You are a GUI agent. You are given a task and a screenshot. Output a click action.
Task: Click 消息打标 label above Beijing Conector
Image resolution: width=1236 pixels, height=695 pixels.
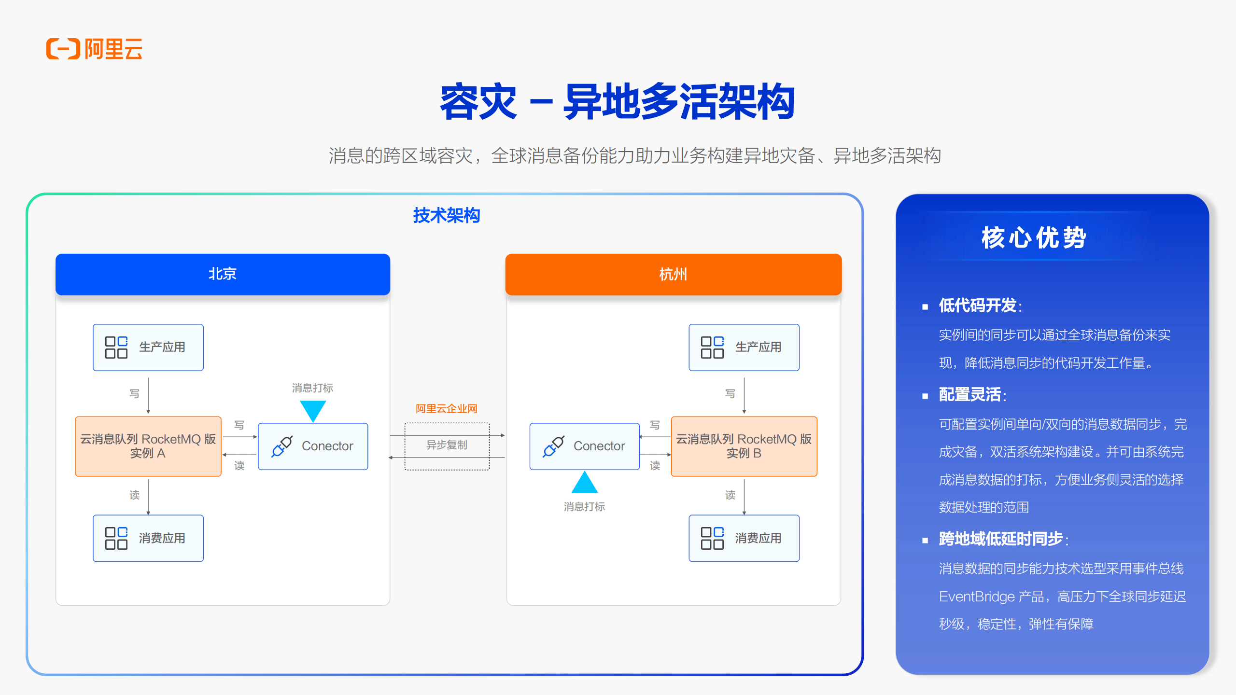pos(313,388)
